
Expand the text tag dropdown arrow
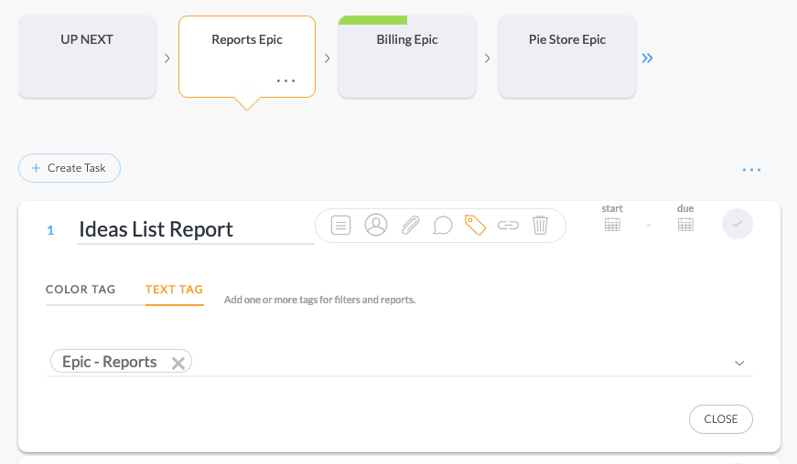click(x=739, y=364)
